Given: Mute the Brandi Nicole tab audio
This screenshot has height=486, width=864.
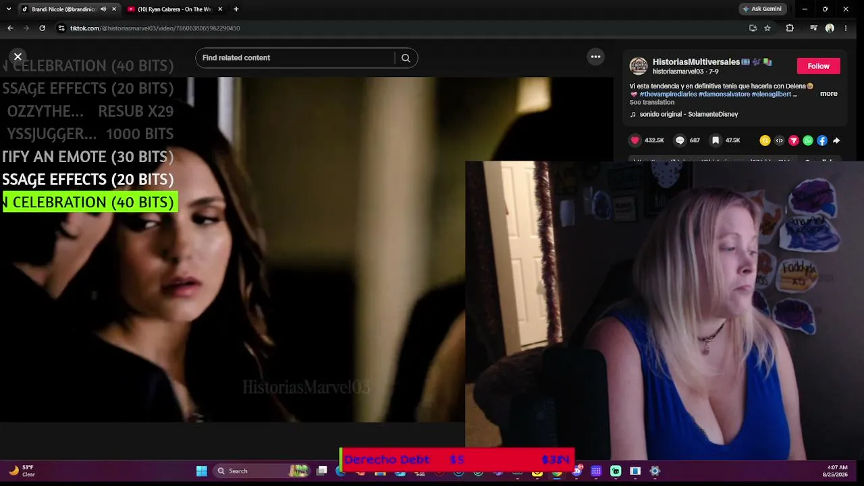Looking at the screenshot, I should (x=103, y=9).
